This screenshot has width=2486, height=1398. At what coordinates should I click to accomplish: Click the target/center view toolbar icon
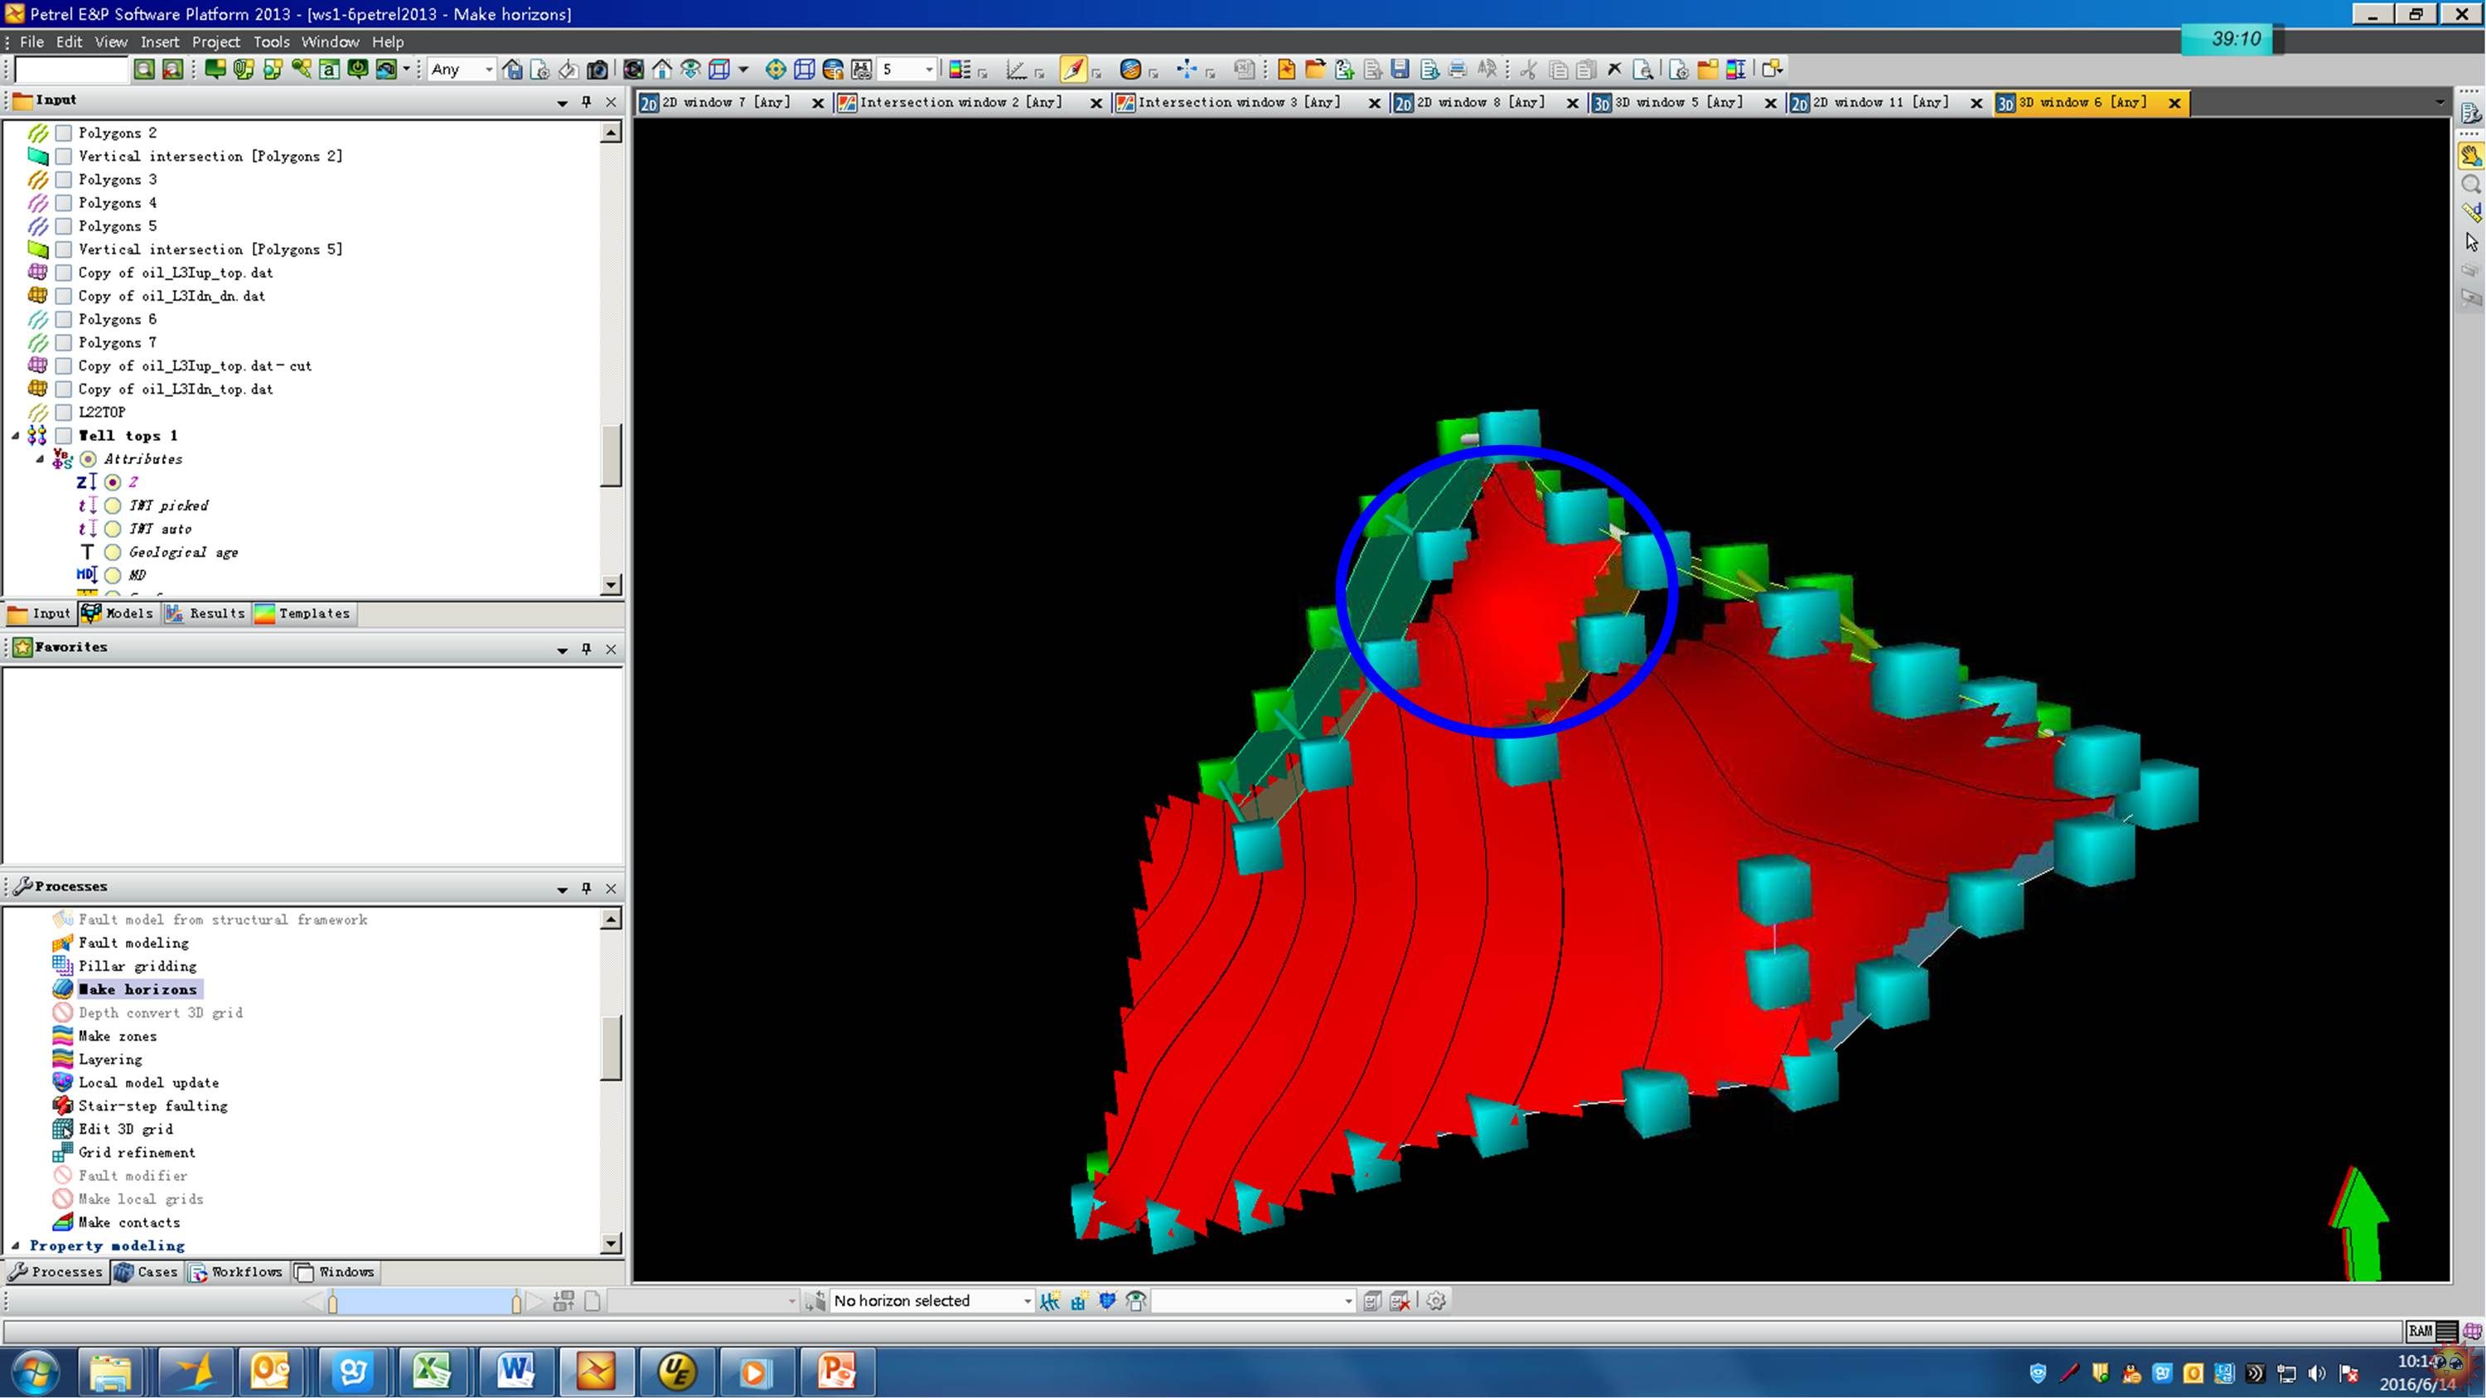click(775, 70)
